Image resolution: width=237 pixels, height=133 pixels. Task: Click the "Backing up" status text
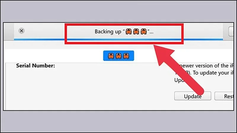pyautogui.click(x=108, y=32)
